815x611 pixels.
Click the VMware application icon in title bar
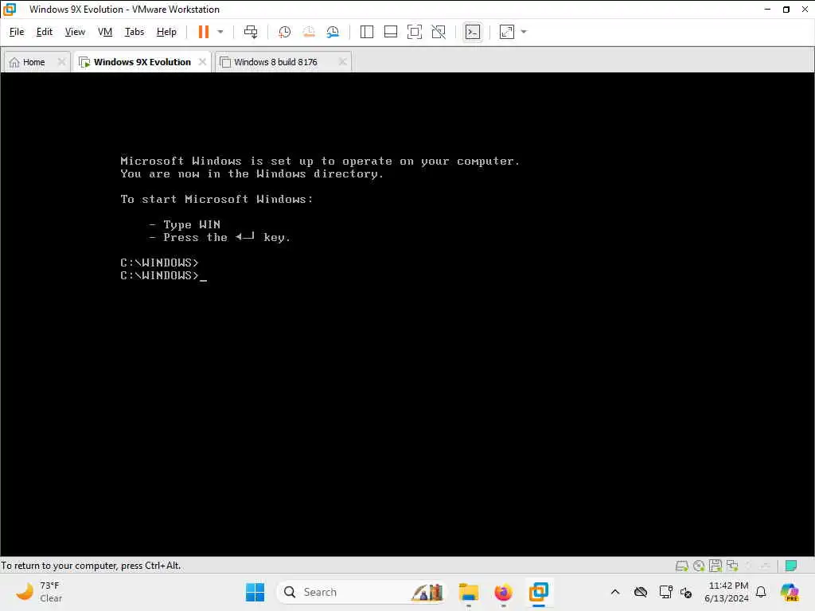point(10,10)
